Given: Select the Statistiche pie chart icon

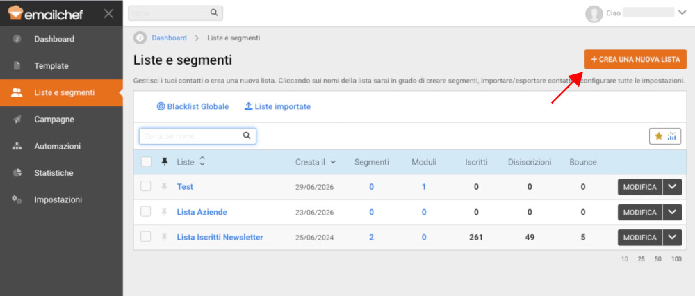Looking at the screenshot, I should coord(17,173).
